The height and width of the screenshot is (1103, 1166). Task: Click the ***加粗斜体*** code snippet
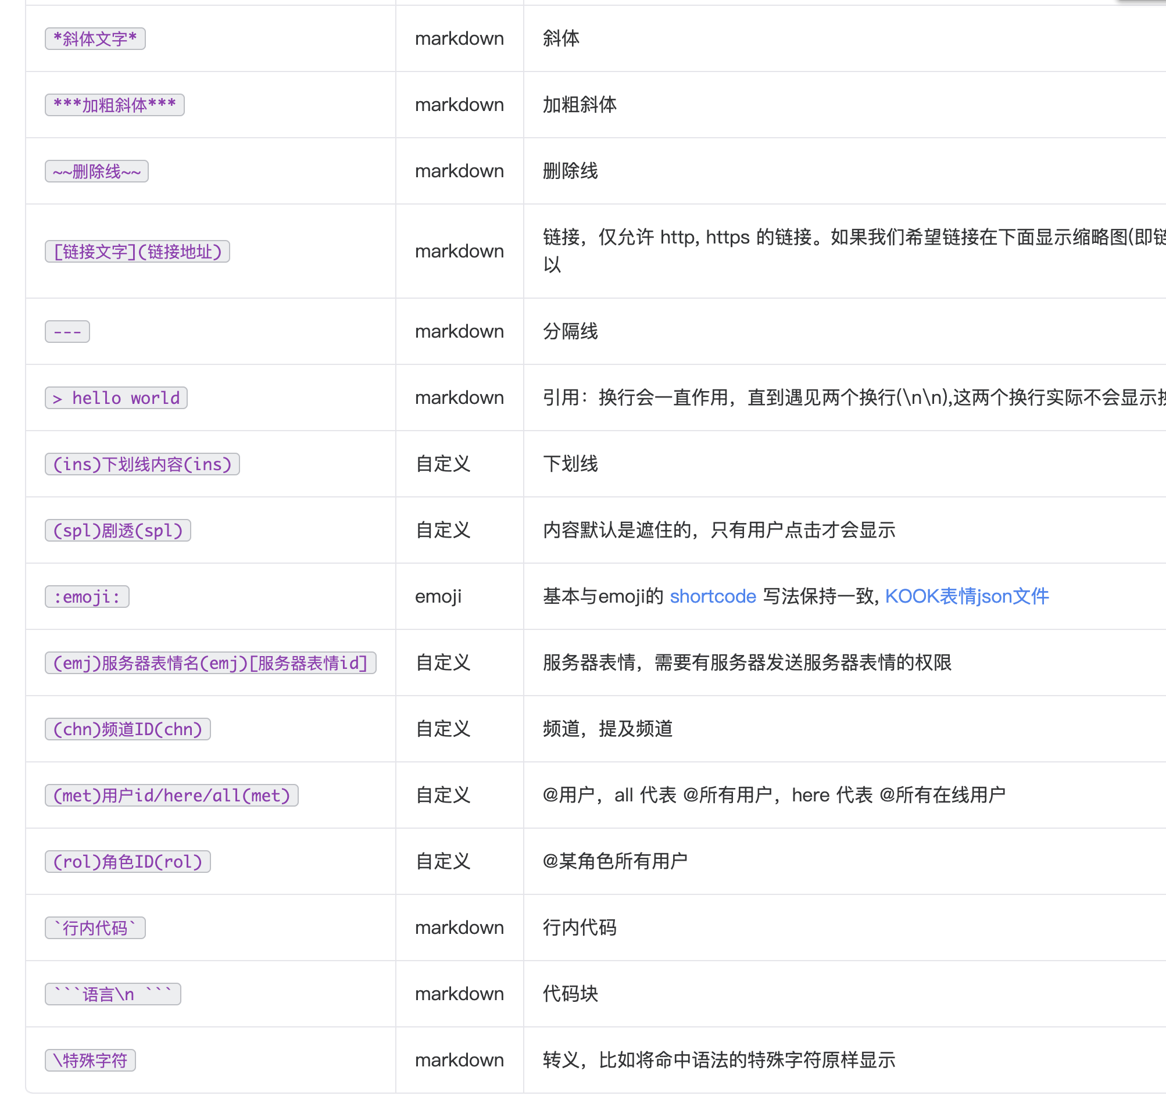[114, 105]
